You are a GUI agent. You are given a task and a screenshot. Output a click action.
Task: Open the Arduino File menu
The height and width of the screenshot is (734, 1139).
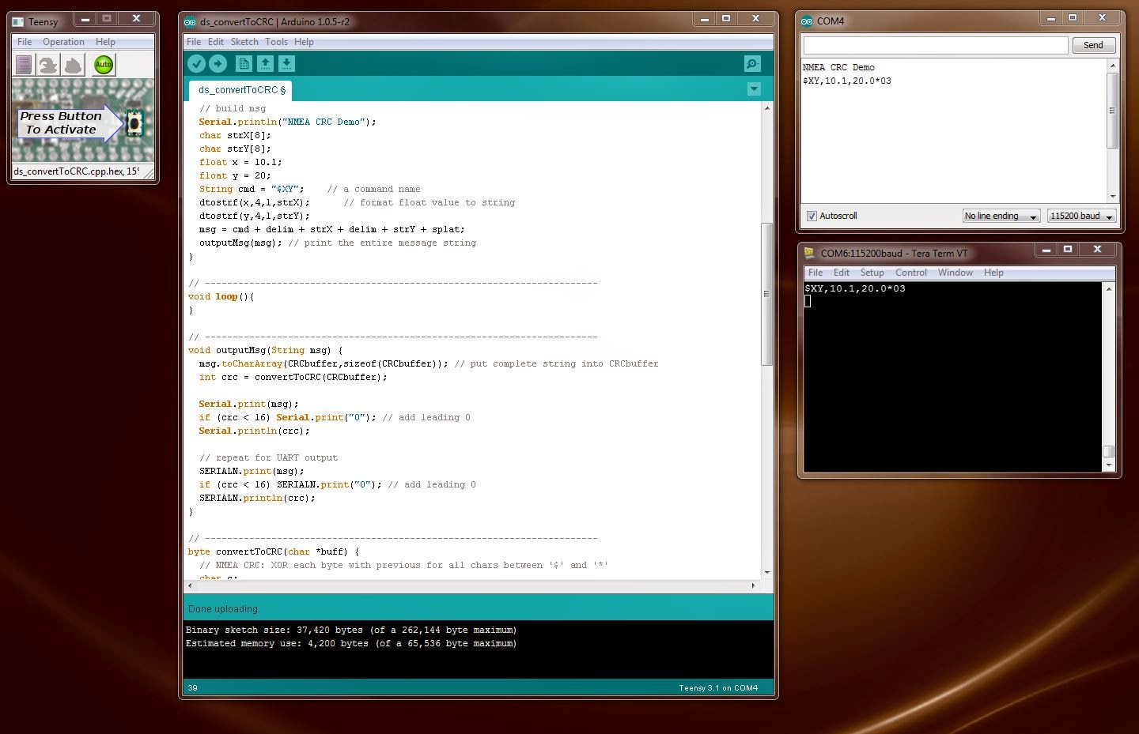(x=194, y=42)
